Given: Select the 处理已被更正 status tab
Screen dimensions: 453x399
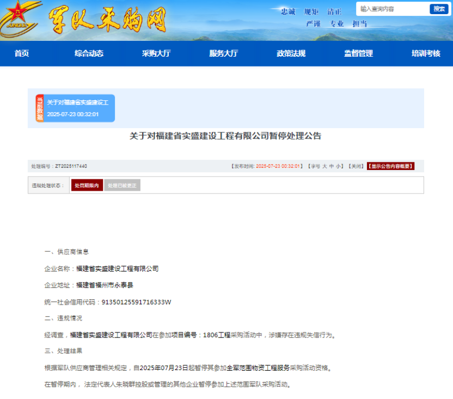Looking at the screenshot, I should (x=122, y=185).
